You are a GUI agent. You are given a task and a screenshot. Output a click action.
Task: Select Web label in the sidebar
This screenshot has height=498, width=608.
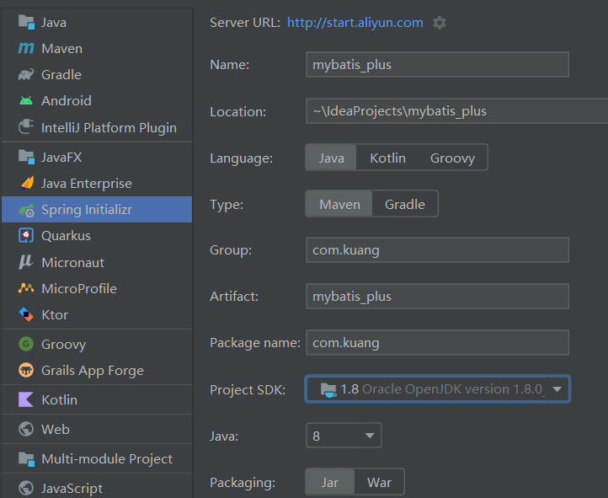point(56,430)
